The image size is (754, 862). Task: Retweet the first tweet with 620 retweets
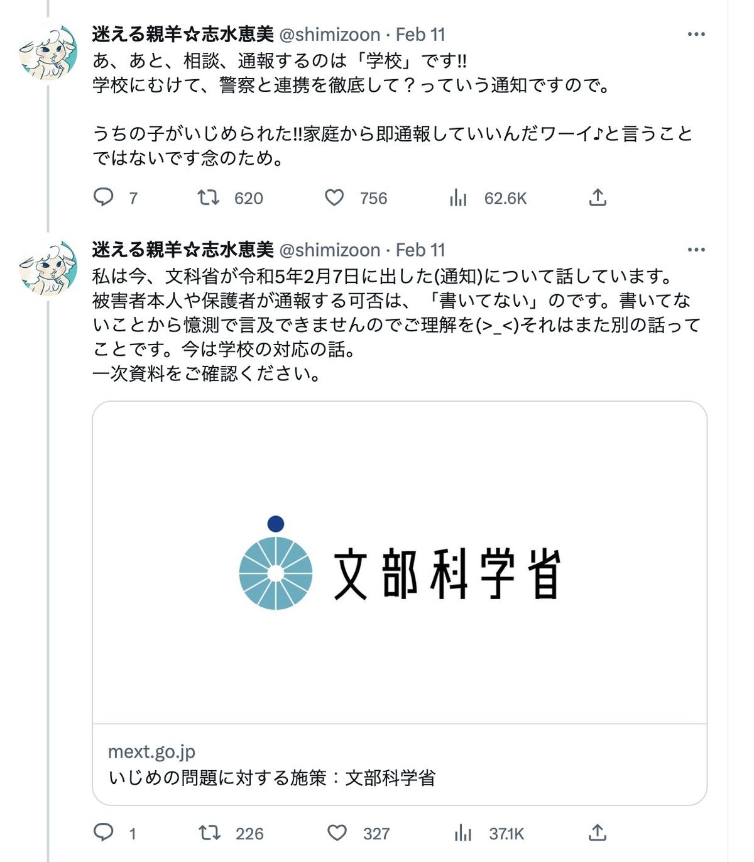pyautogui.click(x=208, y=198)
